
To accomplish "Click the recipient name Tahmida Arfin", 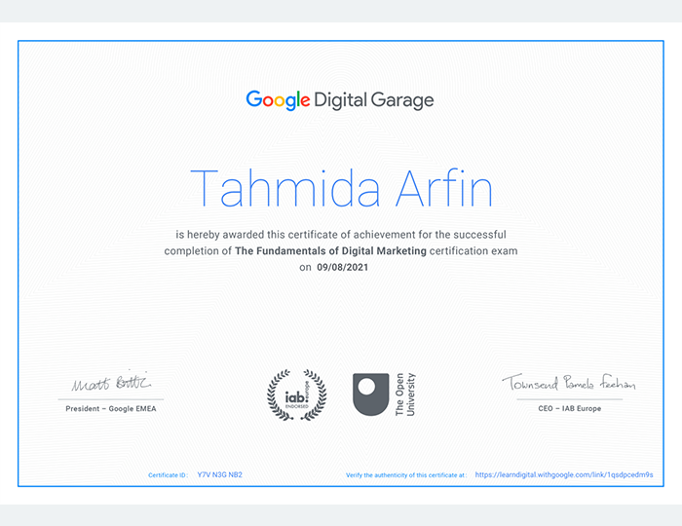I will tap(341, 188).
